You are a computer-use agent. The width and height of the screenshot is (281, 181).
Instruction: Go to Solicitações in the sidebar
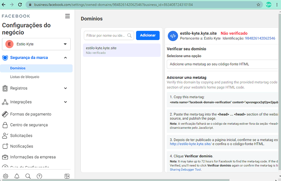pyautogui.click(x=21, y=136)
